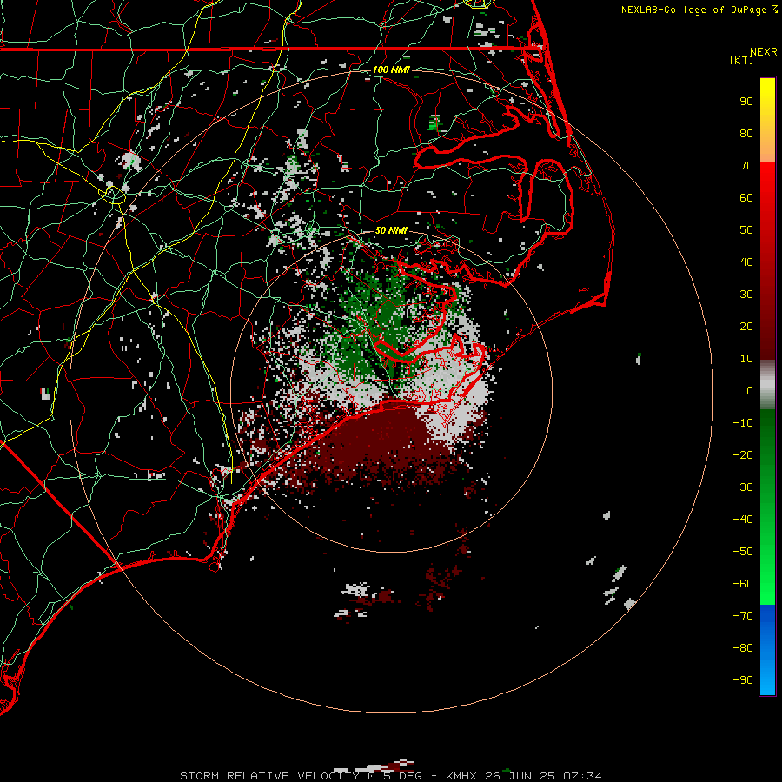Click the NEXLAB-College of DuPage label
Screen dimensions: 782x782
(695, 10)
